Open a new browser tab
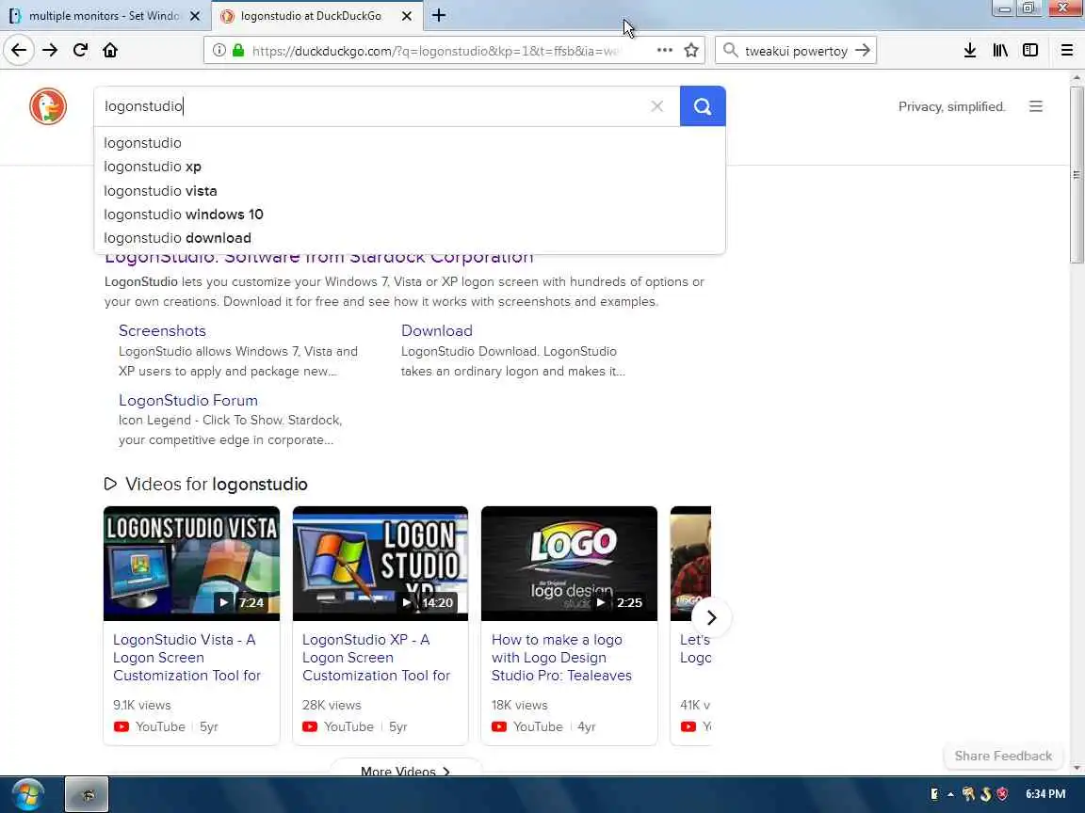 (x=439, y=15)
